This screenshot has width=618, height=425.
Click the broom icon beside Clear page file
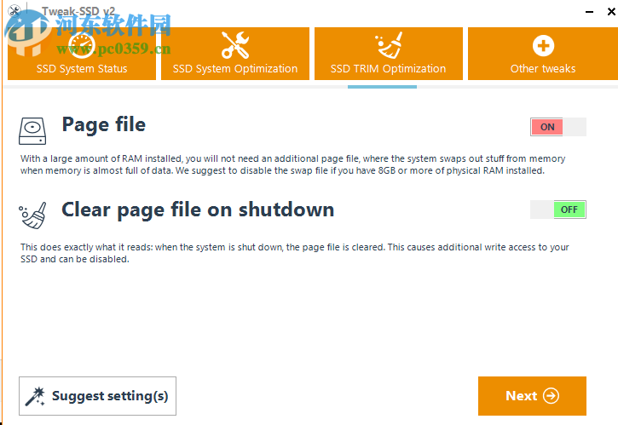(x=32, y=215)
